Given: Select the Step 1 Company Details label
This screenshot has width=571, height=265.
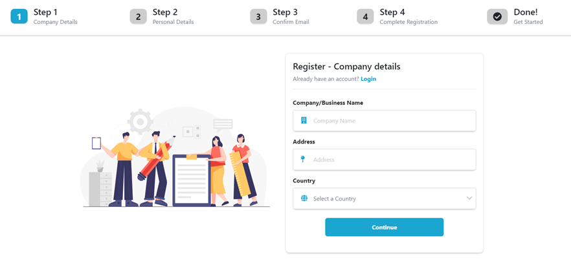Looking at the screenshot, I should pyautogui.click(x=55, y=17).
